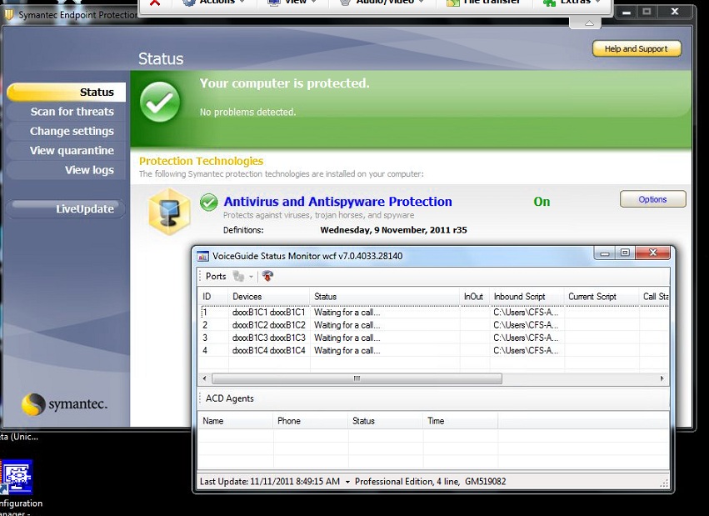
Task: Open the View menu in remote toolbar
Action: pyautogui.click(x=292, y=3)
